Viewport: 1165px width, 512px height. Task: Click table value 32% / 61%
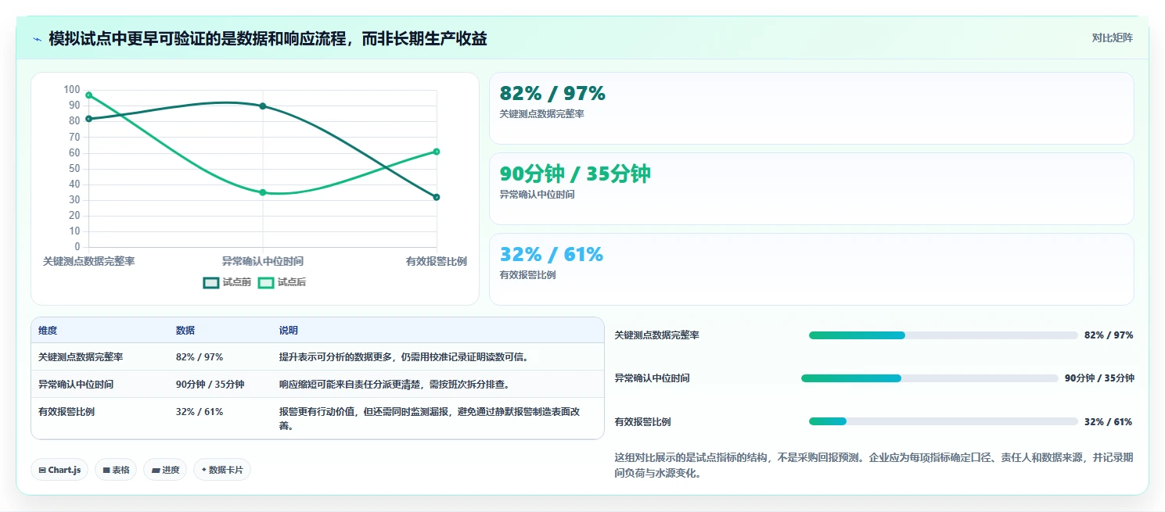200,411
